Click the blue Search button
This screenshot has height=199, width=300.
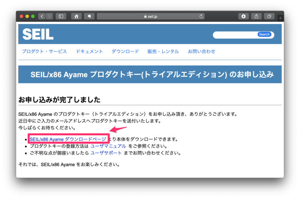tap(264, 34)
